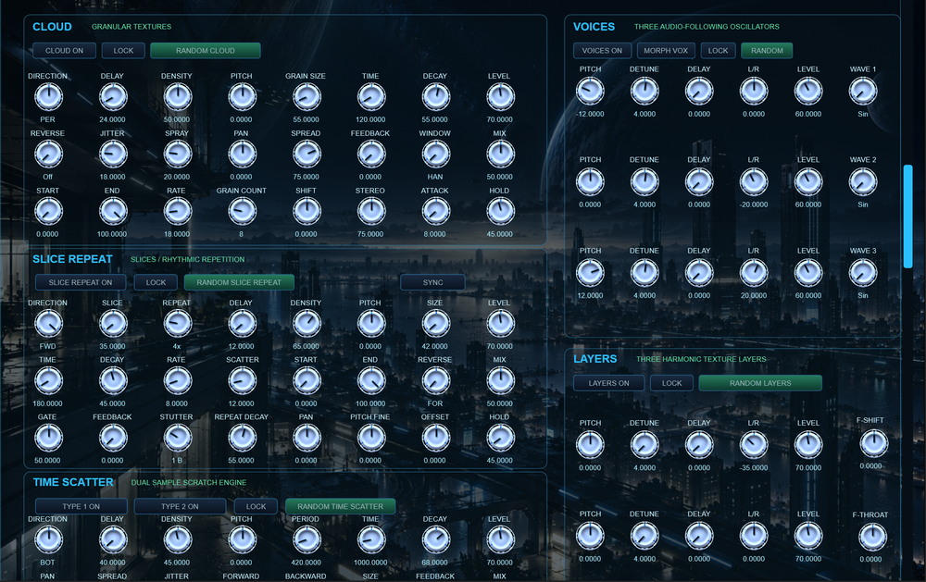This screenshot has height=582, width=926.
Task: Click the Voice 3 PITCH knob at 12.0000
Action: (590, 273)
